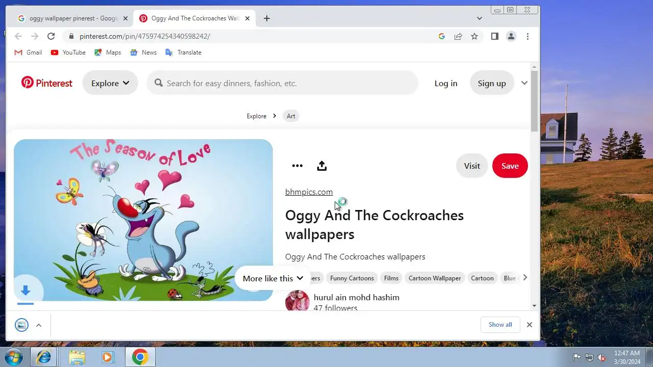This screenshot has height=367, width=653.
Task: Click the Oggy wallpaper pin image
Action: pos(143,220)
